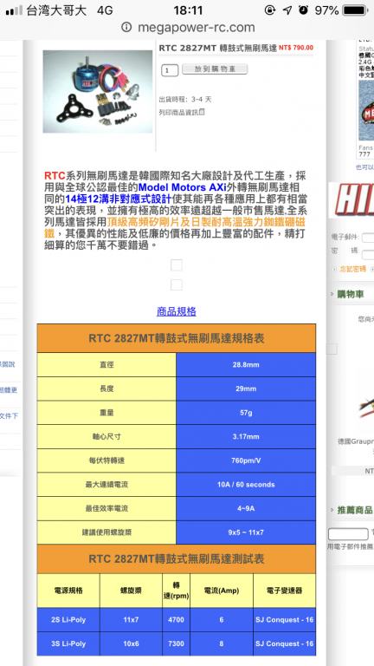
Task: Click the 4~9A efficiency current cell
Action: tap(246, 508)
